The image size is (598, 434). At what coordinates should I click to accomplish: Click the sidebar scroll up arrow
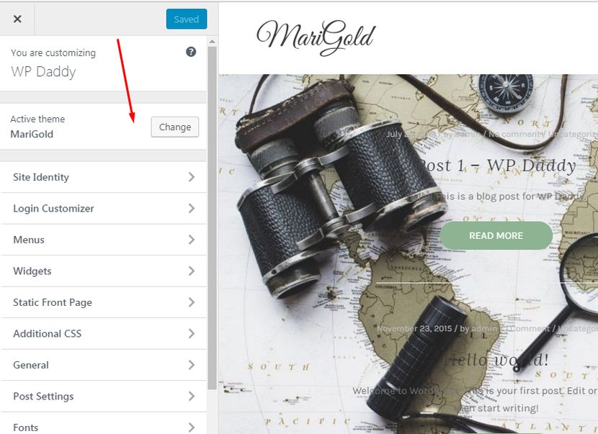(x=212, y=41)
